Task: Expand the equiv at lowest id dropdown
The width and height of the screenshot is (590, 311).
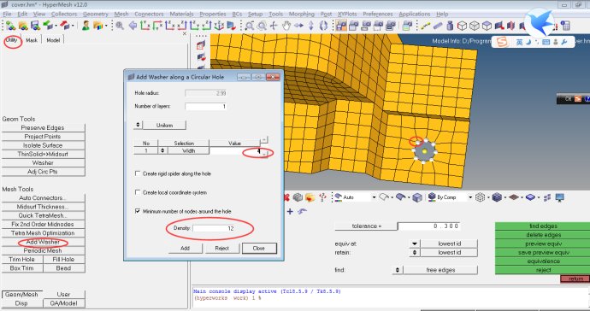Action: (x=414, y=244)
